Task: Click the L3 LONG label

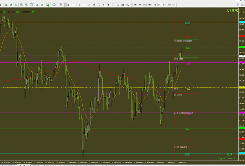Action: [178, 95]
